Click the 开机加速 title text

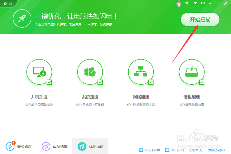click(39, 97)
